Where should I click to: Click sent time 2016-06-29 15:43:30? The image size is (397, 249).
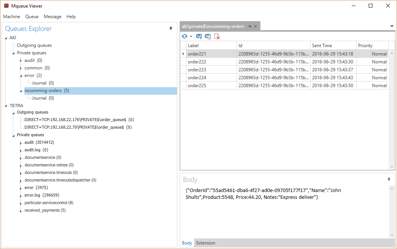click(332, 62)
